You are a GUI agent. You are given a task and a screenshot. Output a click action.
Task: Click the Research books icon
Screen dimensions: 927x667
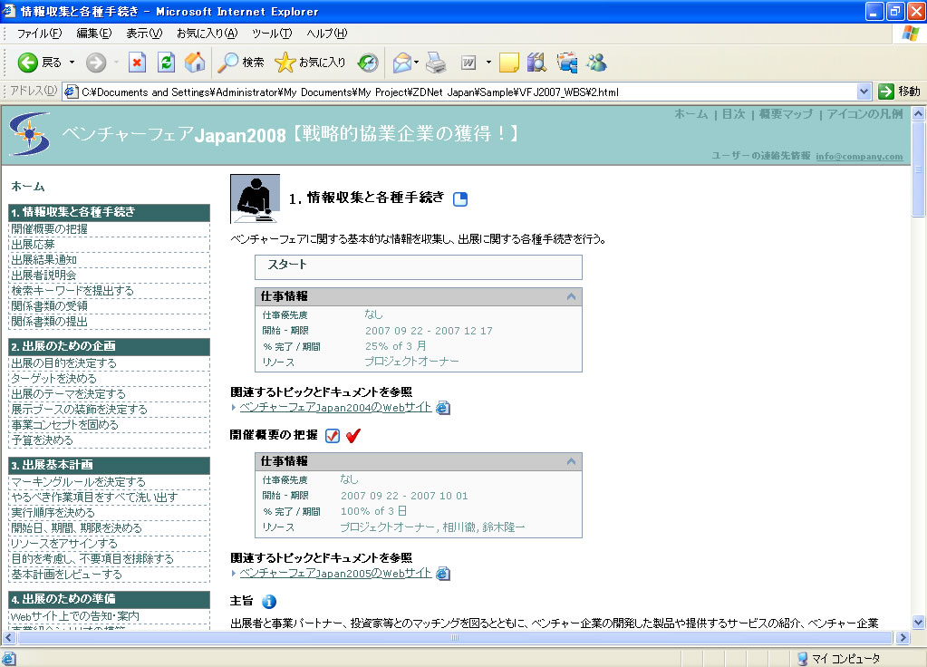(536, 63)
